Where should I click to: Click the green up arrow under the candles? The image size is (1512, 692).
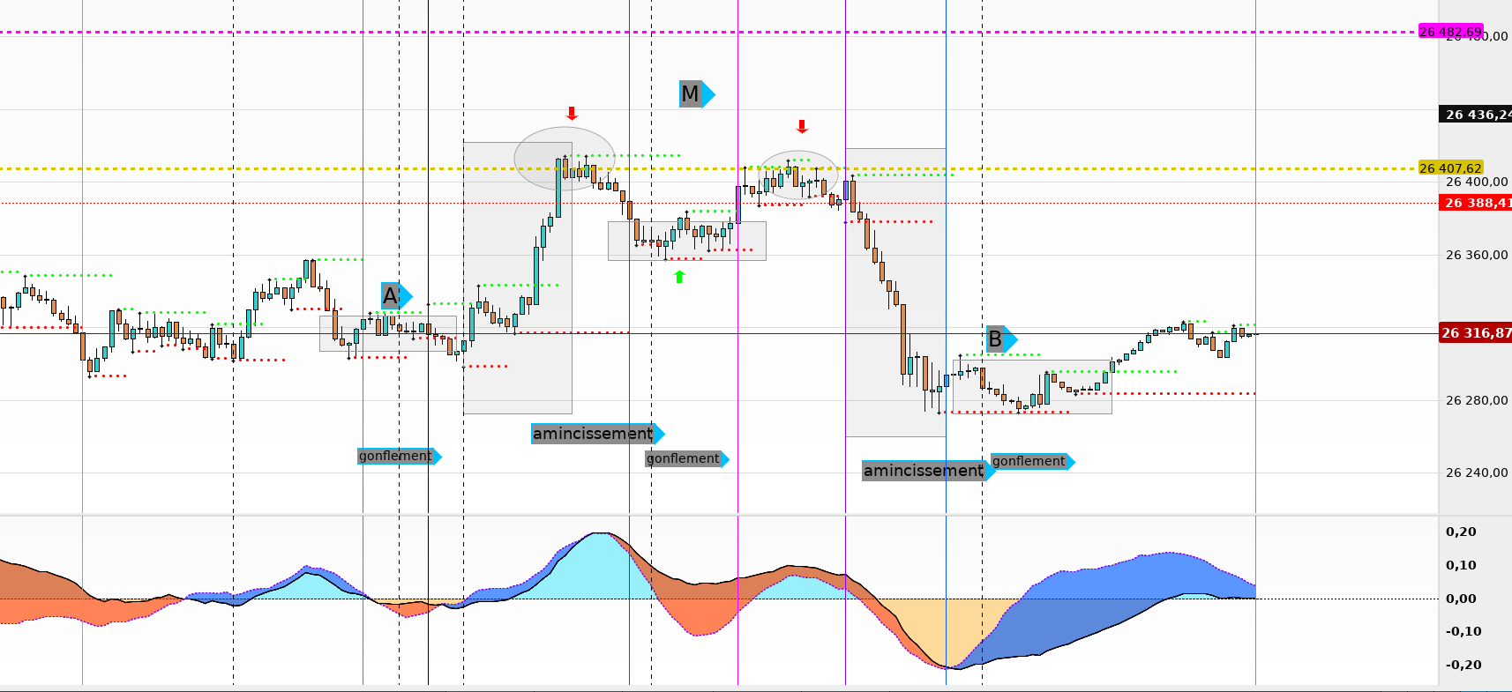coord(679,277)
